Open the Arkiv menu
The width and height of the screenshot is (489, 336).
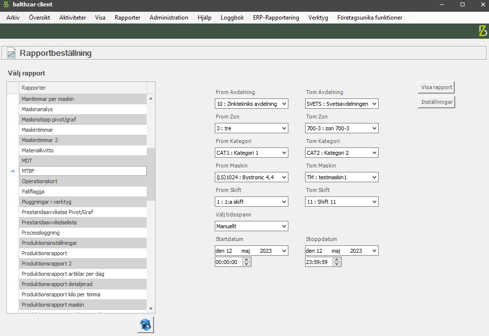[x=13, y=18]
